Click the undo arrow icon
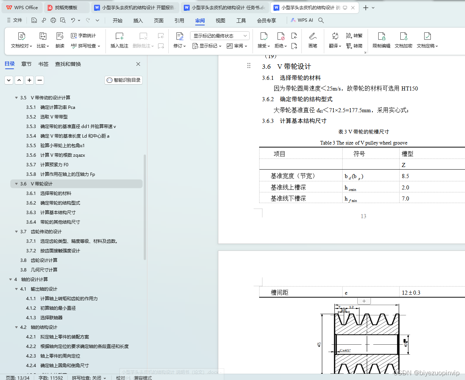The image size is (465, 380). click(x=73, y=20)
